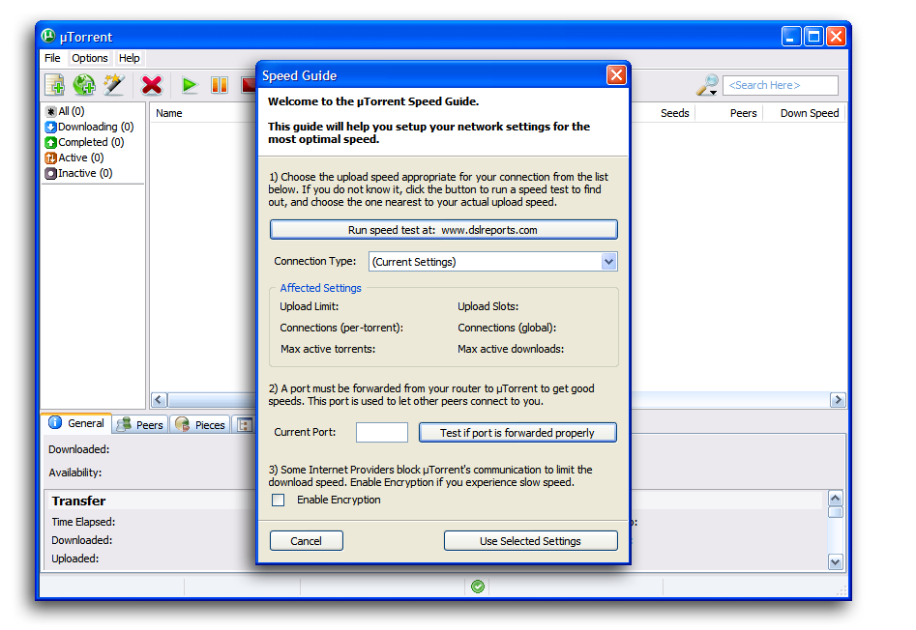Open the Options menu
This screenshot has height=630, width=916.
tap(89, 58)
